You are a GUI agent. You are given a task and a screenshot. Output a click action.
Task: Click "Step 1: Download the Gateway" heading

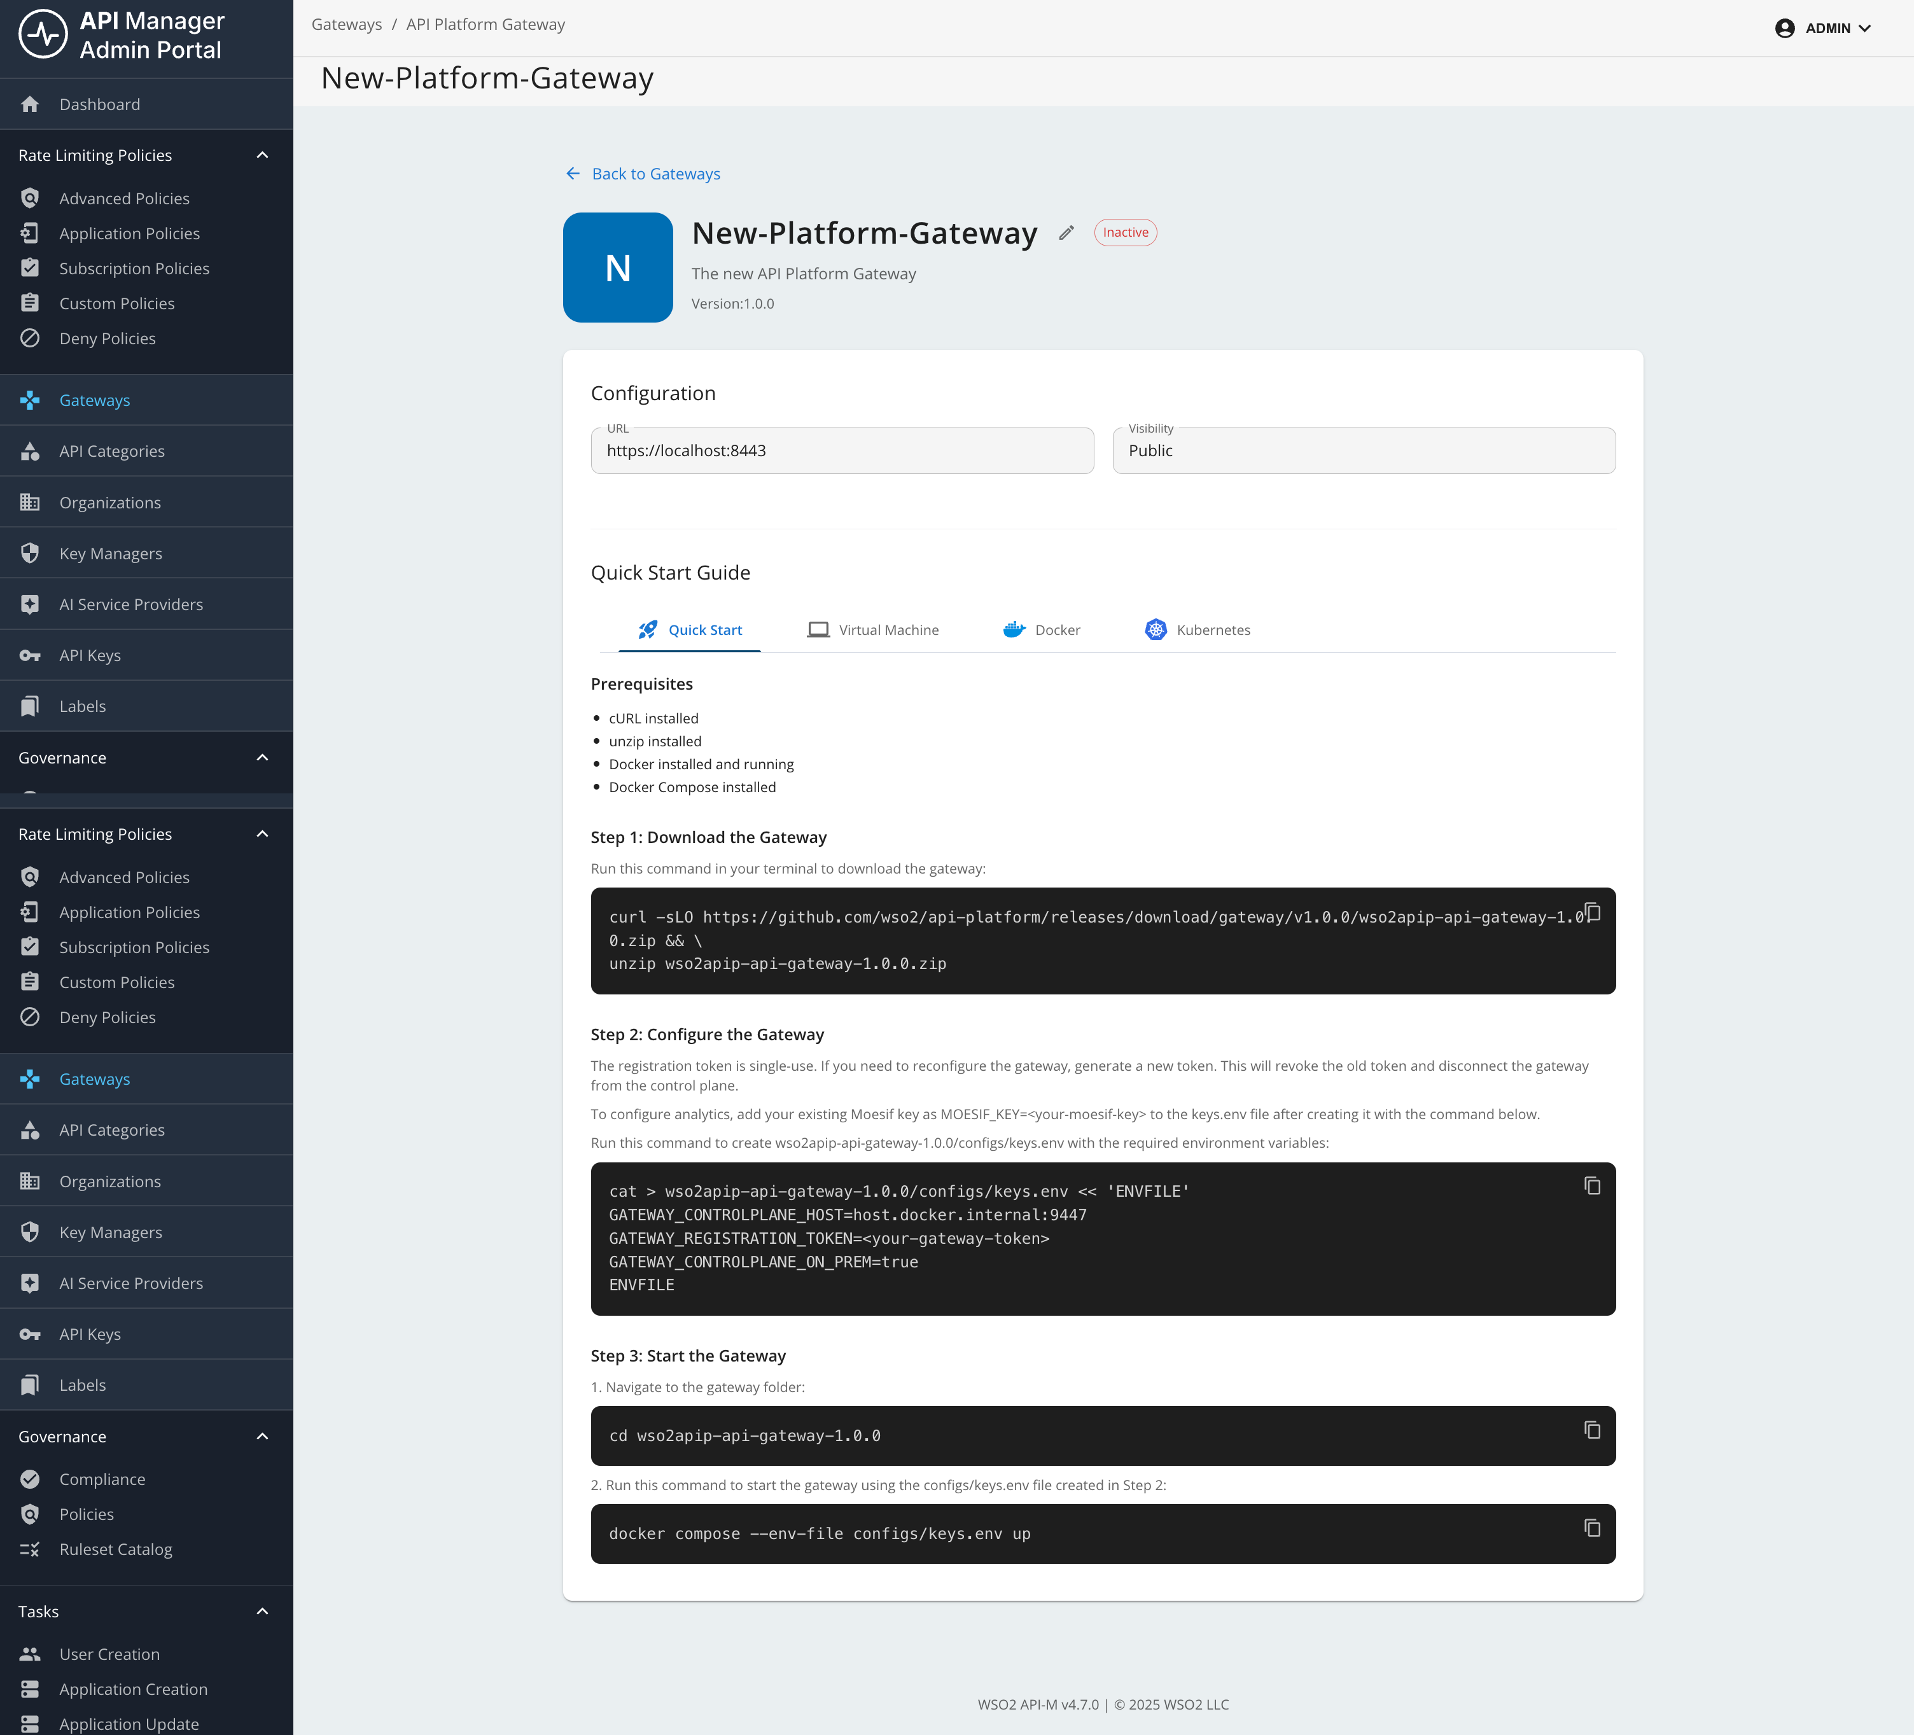[708, 837]
